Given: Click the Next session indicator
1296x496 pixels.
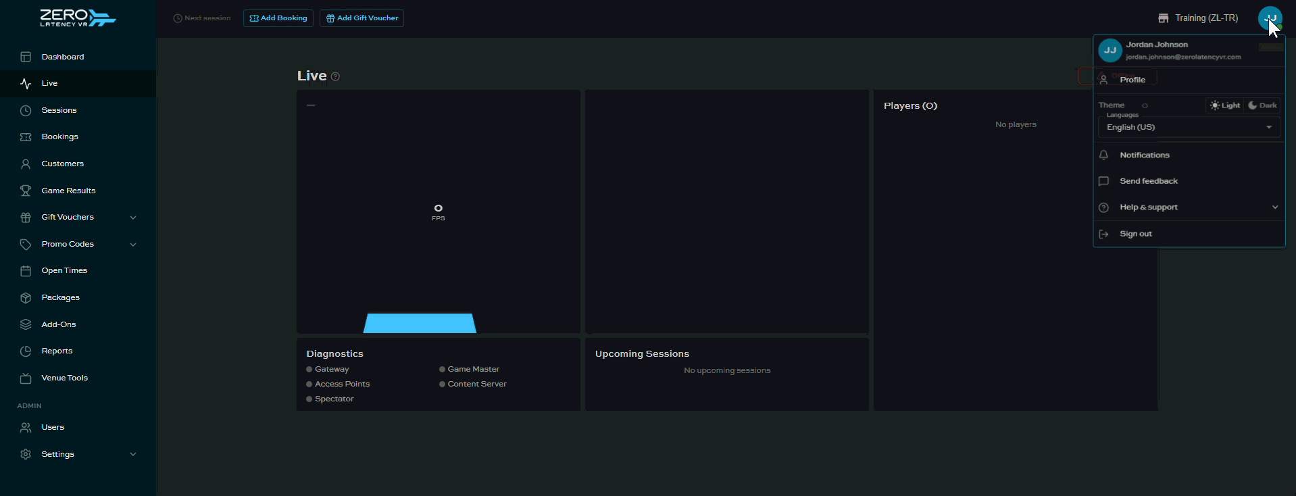Looking at the screenshot, I should click(202, 18).
